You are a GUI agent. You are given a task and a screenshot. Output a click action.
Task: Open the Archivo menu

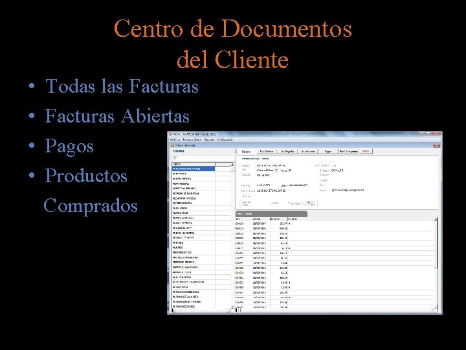tap(175, 139)
